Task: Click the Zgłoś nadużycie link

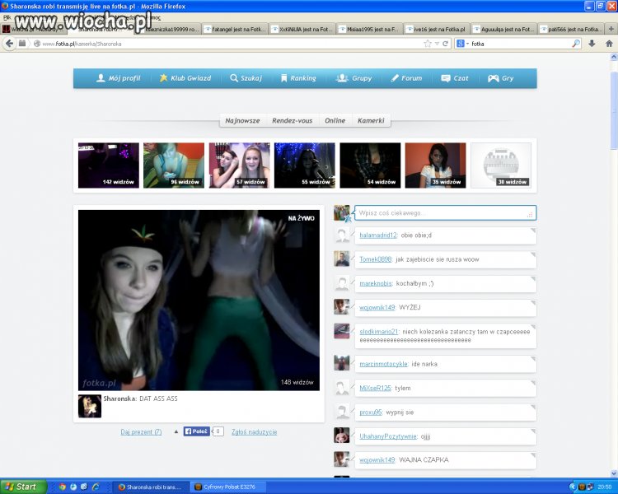Action: pos(255,431)
